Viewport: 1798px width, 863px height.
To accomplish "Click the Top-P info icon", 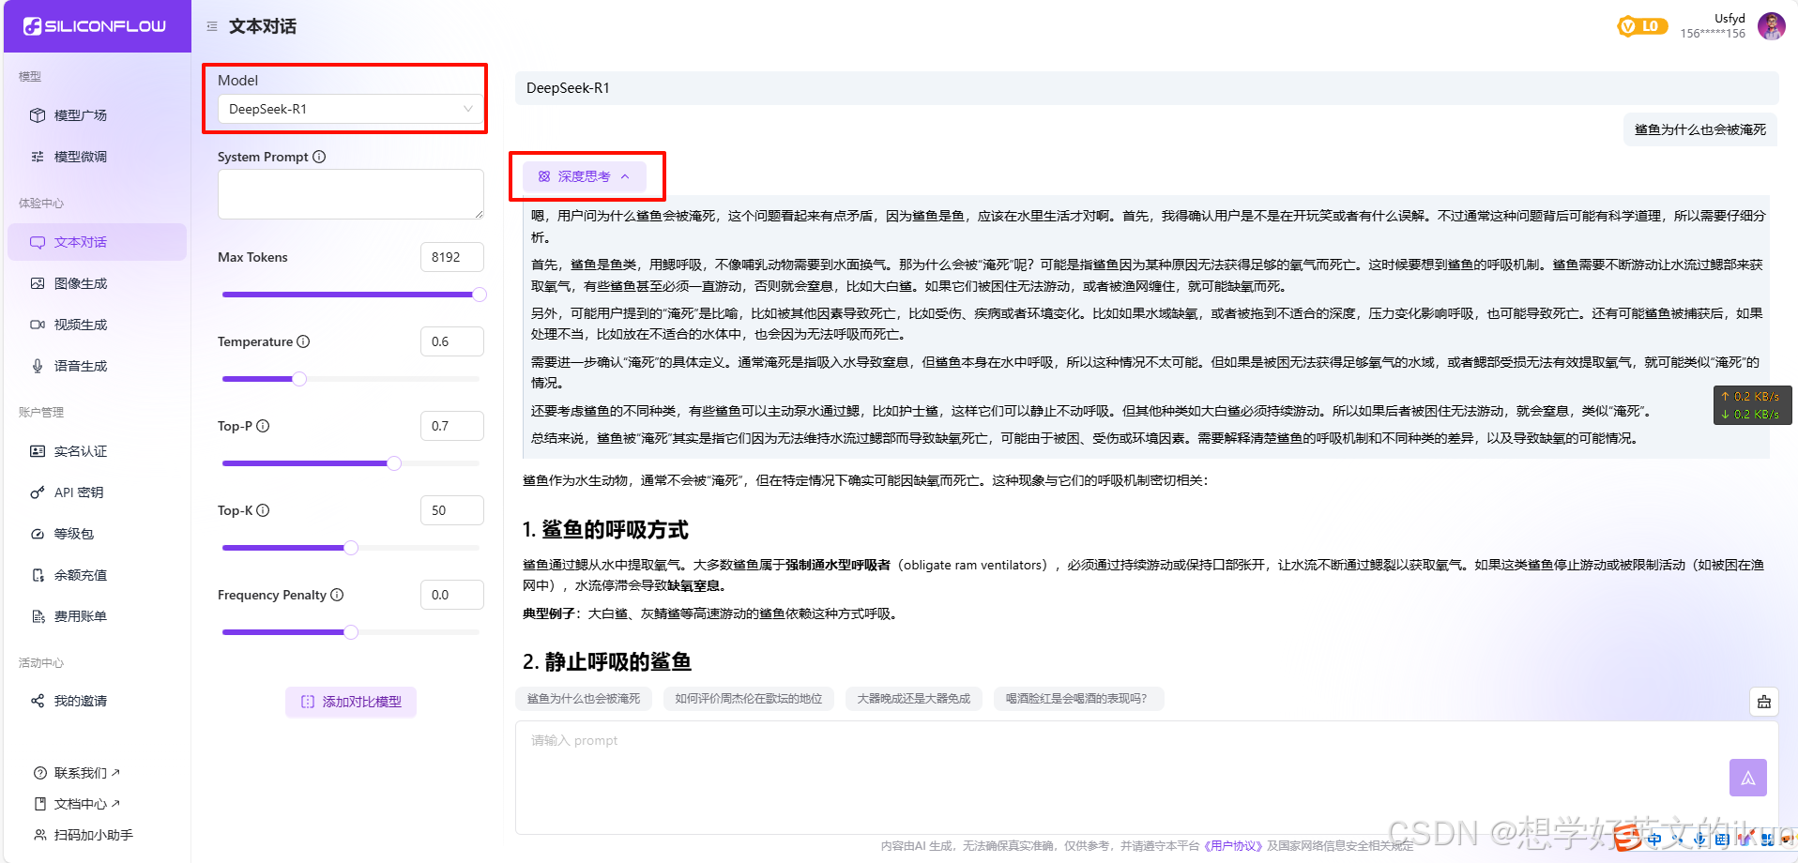I will [263, 426].
